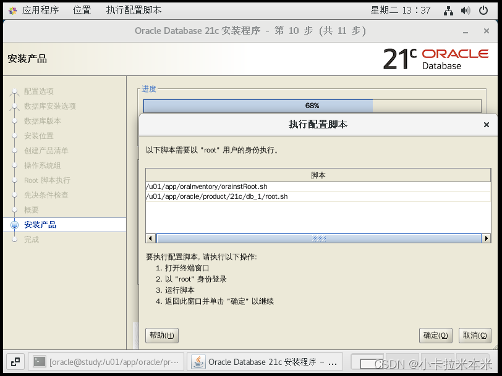The height and width of the screenshot is (376, 502).
Task: Click the volume icon in top panel
Action: pyautogui.click(x=466, y=10)
